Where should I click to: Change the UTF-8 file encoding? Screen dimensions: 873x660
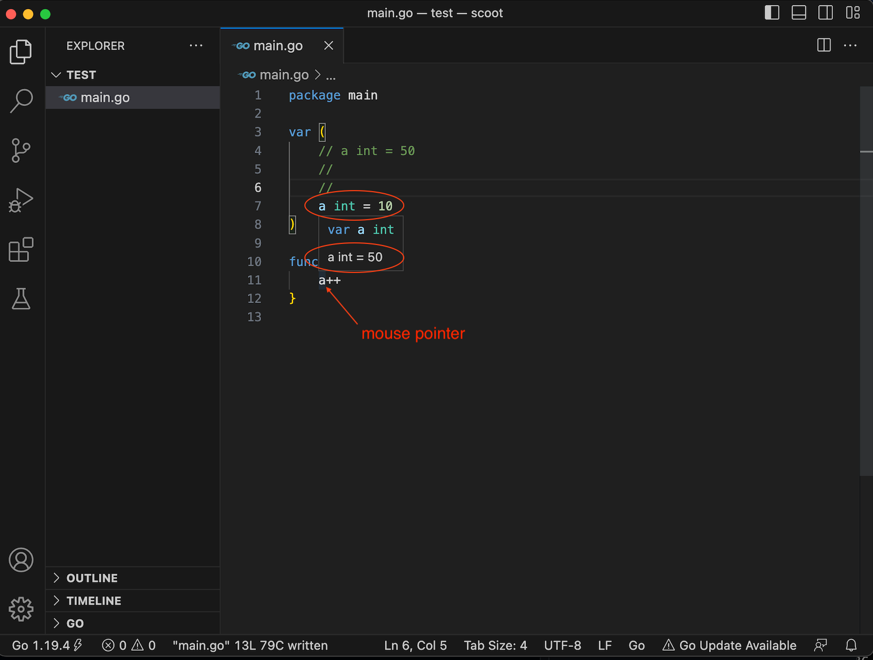562,645
